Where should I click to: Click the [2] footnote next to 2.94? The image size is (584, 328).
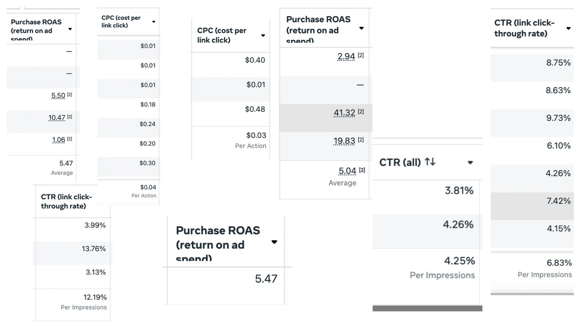pos(361,55)
